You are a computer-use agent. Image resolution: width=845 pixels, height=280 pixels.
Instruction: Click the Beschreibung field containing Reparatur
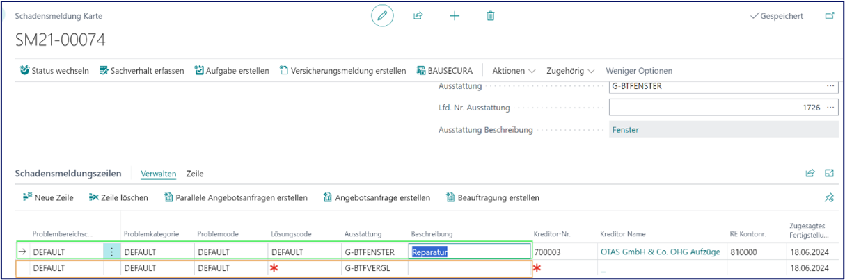(x=470, y=252)
